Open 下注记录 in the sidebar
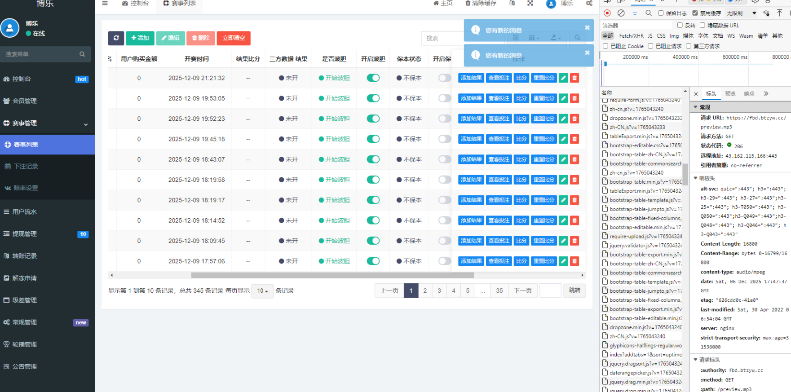The width and height of the screenshot is (791, 392). point(26,166)
